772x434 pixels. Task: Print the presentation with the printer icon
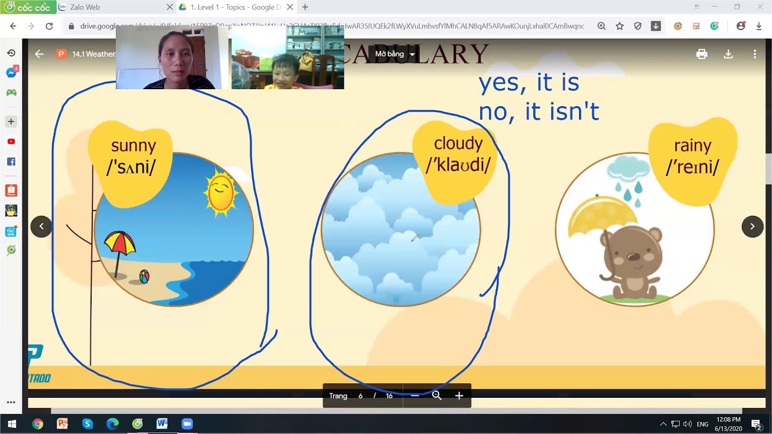click(x=701, y=54)
